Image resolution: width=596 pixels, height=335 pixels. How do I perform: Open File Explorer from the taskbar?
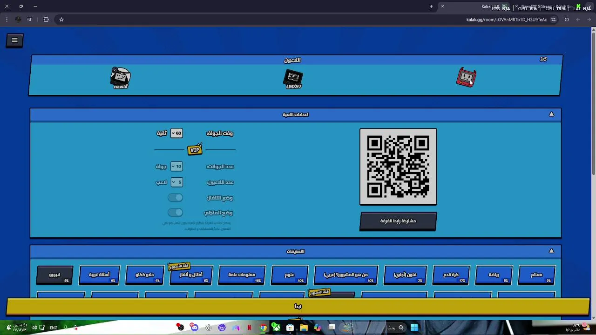click(x=304, y=328)
